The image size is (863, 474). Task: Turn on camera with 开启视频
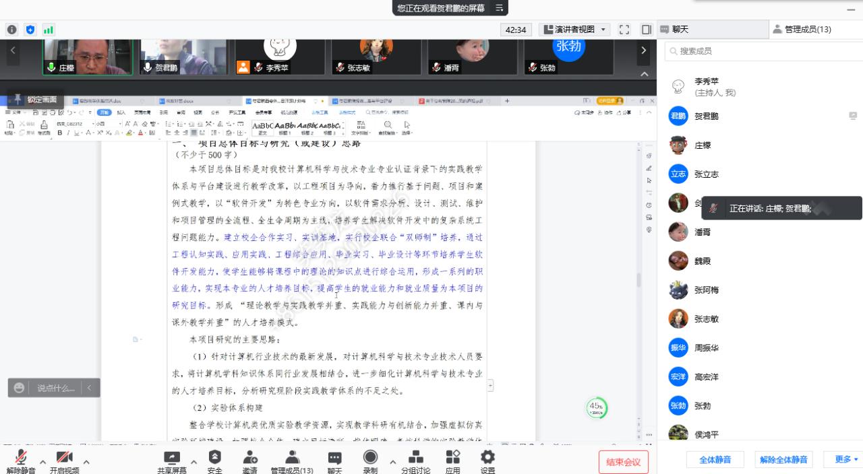(x=65, y=462)
